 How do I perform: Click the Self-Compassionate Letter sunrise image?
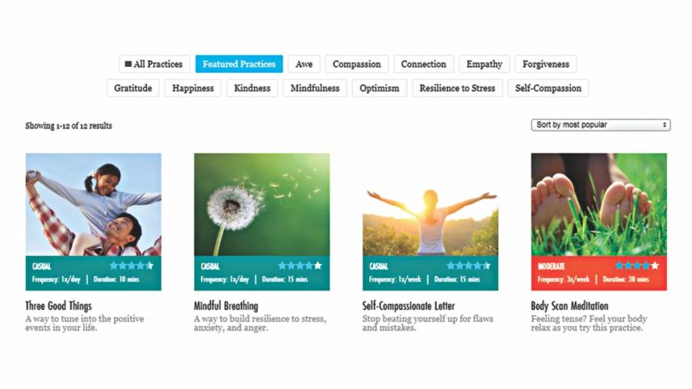(x=430, y=204)
